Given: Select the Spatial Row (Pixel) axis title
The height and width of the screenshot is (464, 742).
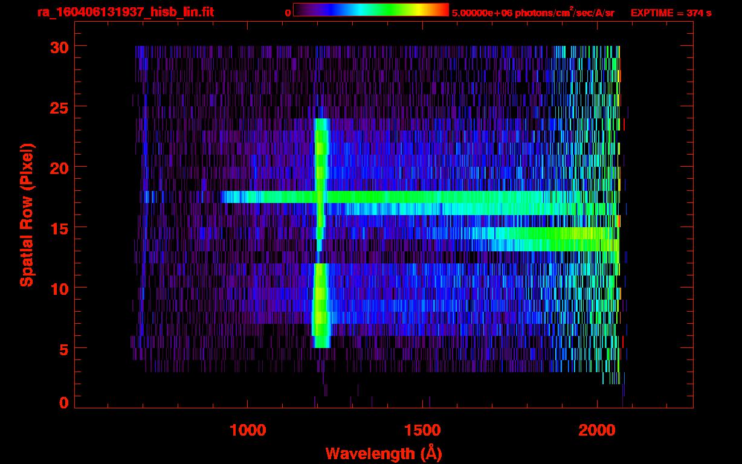Looking at the screenshot, I should point(26,215).
